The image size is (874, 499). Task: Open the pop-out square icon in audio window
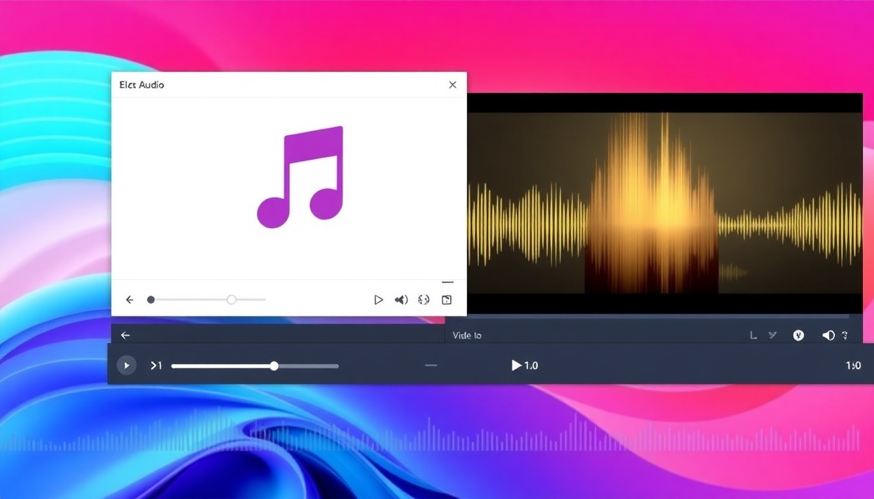447,300
